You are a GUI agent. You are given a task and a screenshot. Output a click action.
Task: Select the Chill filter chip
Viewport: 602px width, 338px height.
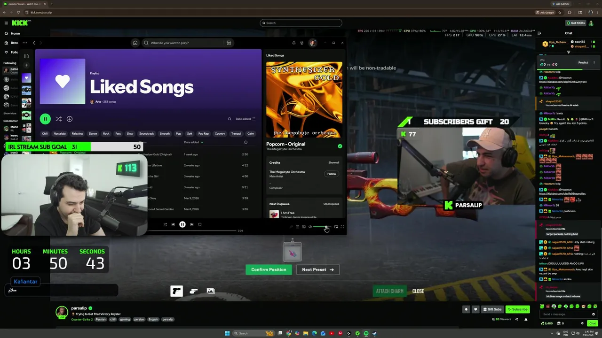[45, 133]
